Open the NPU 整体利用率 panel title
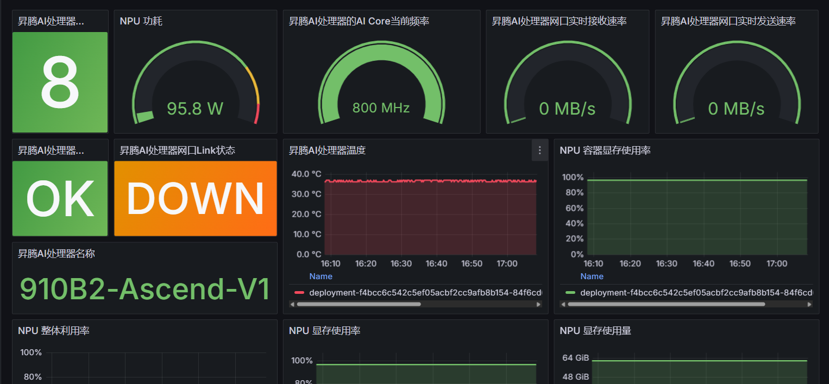This screenshot has width=829, height=384. [x=54, y=331]
